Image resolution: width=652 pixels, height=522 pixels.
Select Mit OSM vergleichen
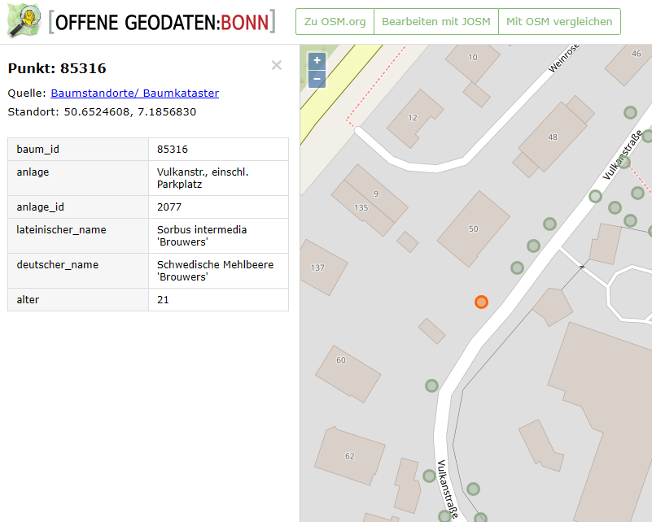tap(559, 22)
